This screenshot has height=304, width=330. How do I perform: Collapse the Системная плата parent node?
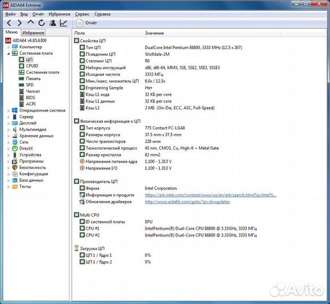click(8, 53)
